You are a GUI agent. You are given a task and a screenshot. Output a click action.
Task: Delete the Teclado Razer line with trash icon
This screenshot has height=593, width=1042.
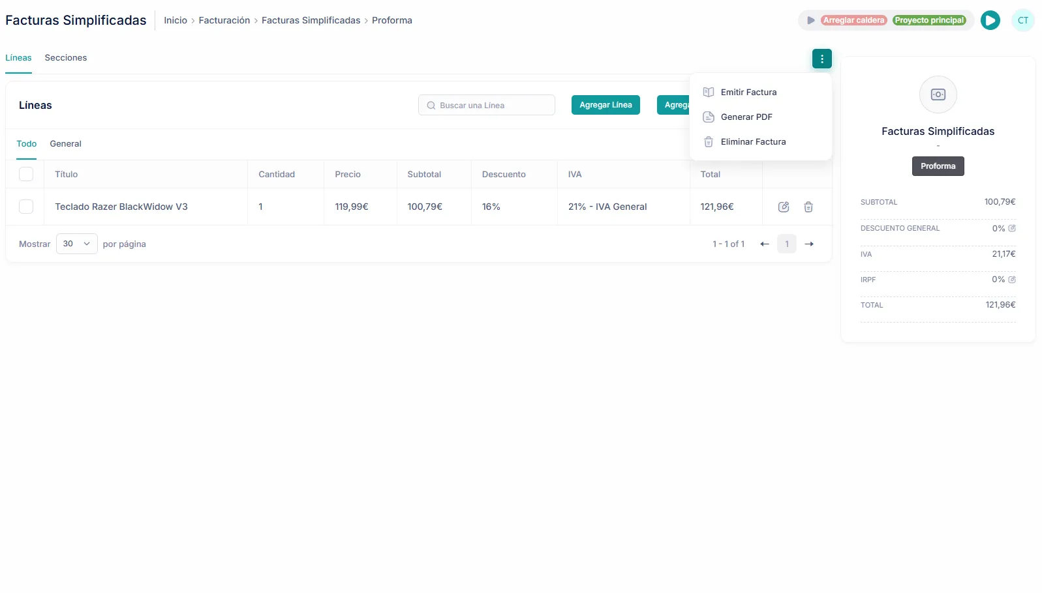808,207
